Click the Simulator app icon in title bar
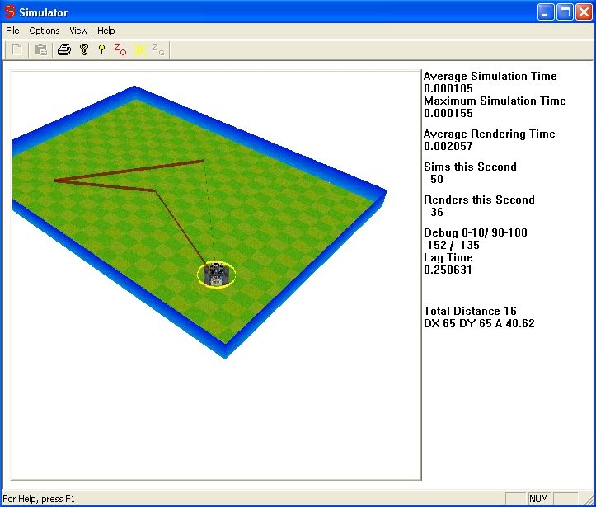The width and height of the screenshot is (596, 507). tap(11, 12)
